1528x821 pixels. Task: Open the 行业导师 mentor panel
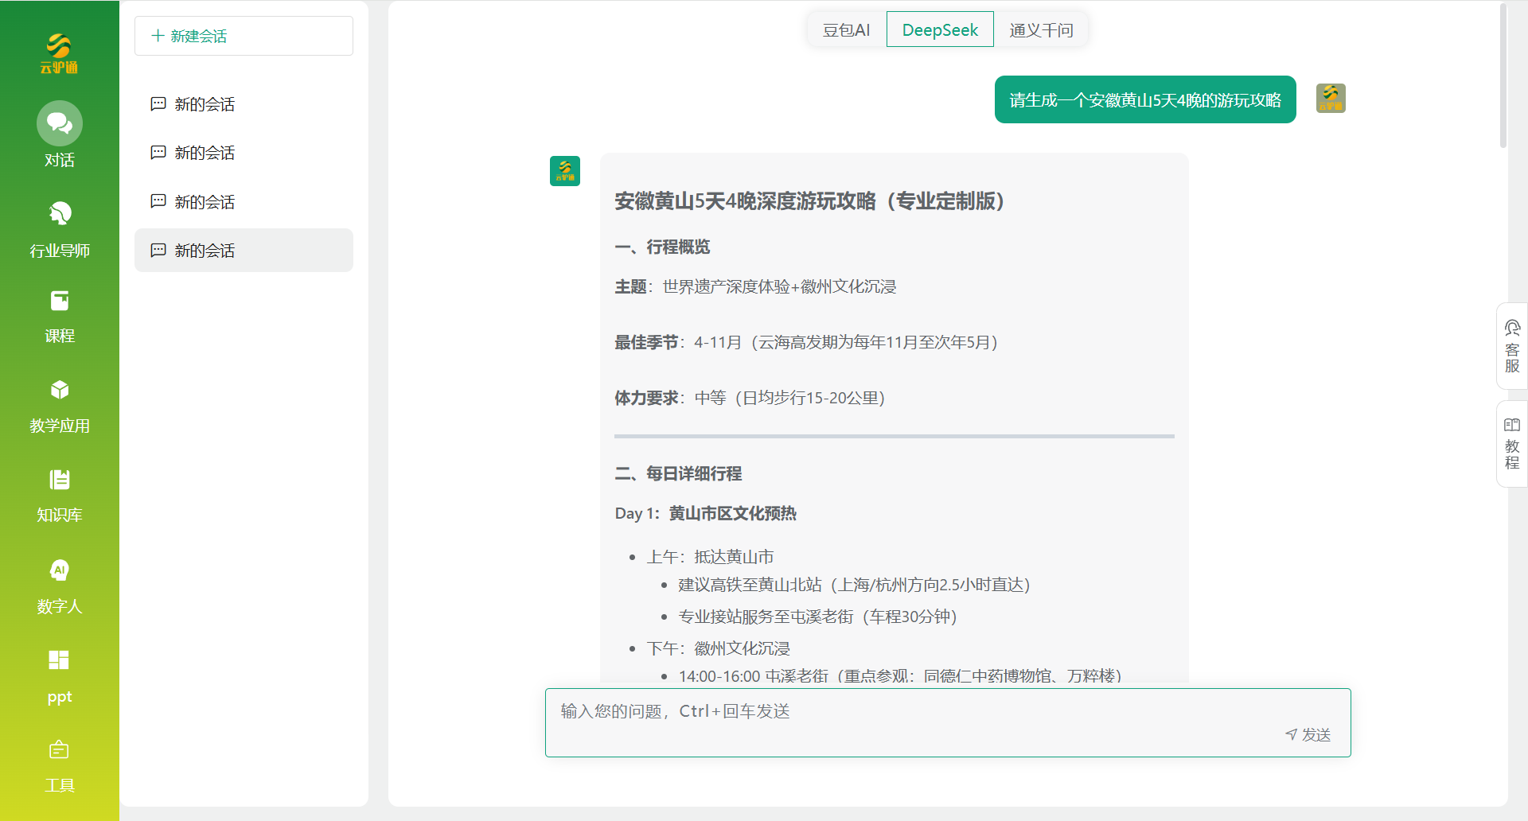pyautogui.click(x=59, y=231)
